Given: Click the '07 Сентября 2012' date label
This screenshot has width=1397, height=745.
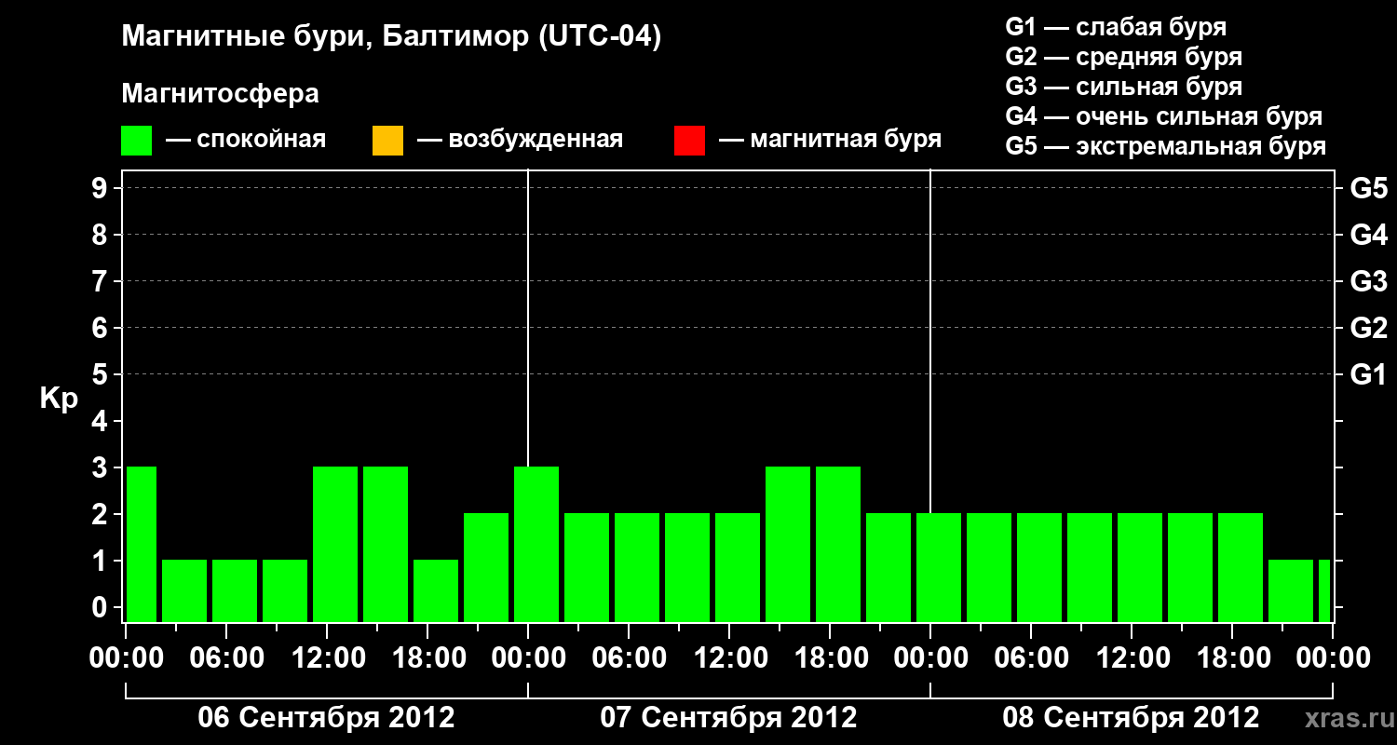Looking at the screenshot, I should [728, 718].
